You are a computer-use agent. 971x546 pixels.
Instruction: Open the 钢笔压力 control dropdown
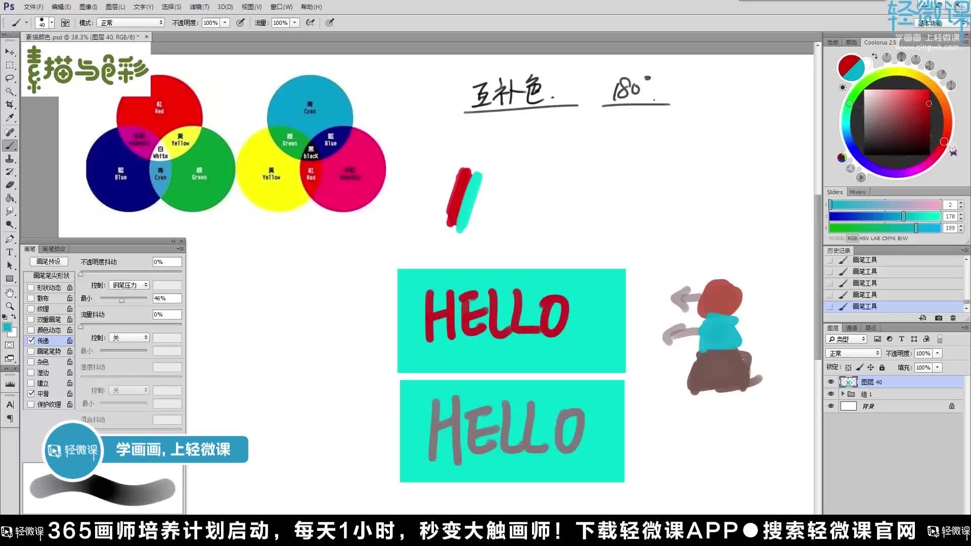coord(129,285)
